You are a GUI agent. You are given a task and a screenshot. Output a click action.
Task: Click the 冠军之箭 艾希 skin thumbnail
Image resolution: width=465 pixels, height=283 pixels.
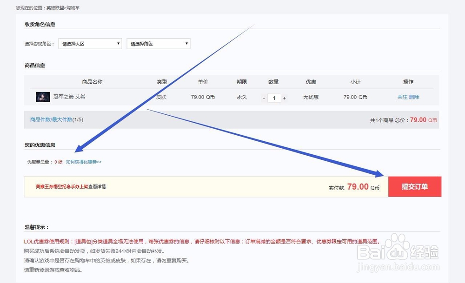click(43, 97)
